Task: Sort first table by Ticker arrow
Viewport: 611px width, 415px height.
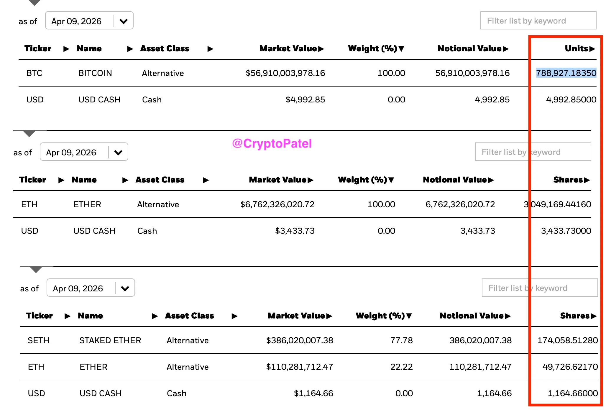Action: coord(66,49)
